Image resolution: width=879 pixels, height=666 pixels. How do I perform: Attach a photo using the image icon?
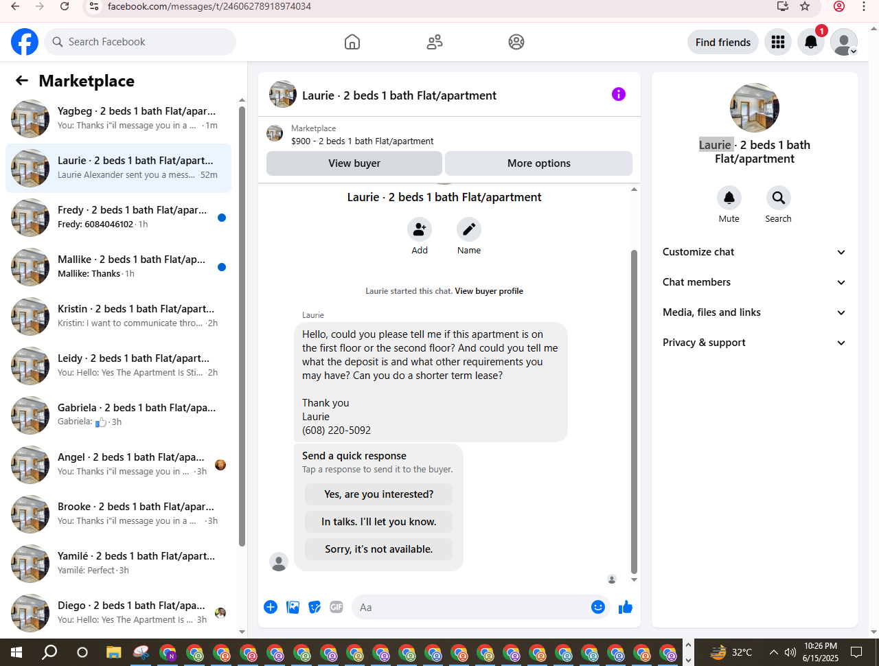click(x=293, y=607)
